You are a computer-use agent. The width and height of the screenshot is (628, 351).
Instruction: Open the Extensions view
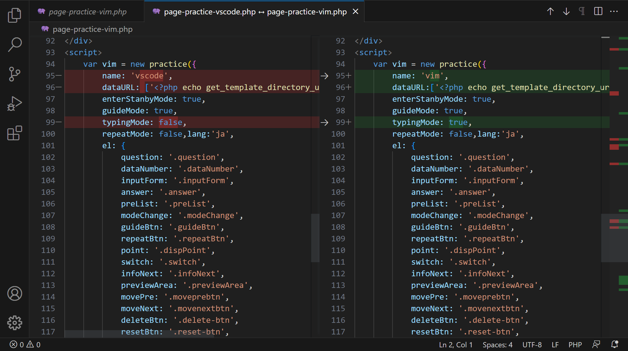pyautogui.click(x=14, y=133)
